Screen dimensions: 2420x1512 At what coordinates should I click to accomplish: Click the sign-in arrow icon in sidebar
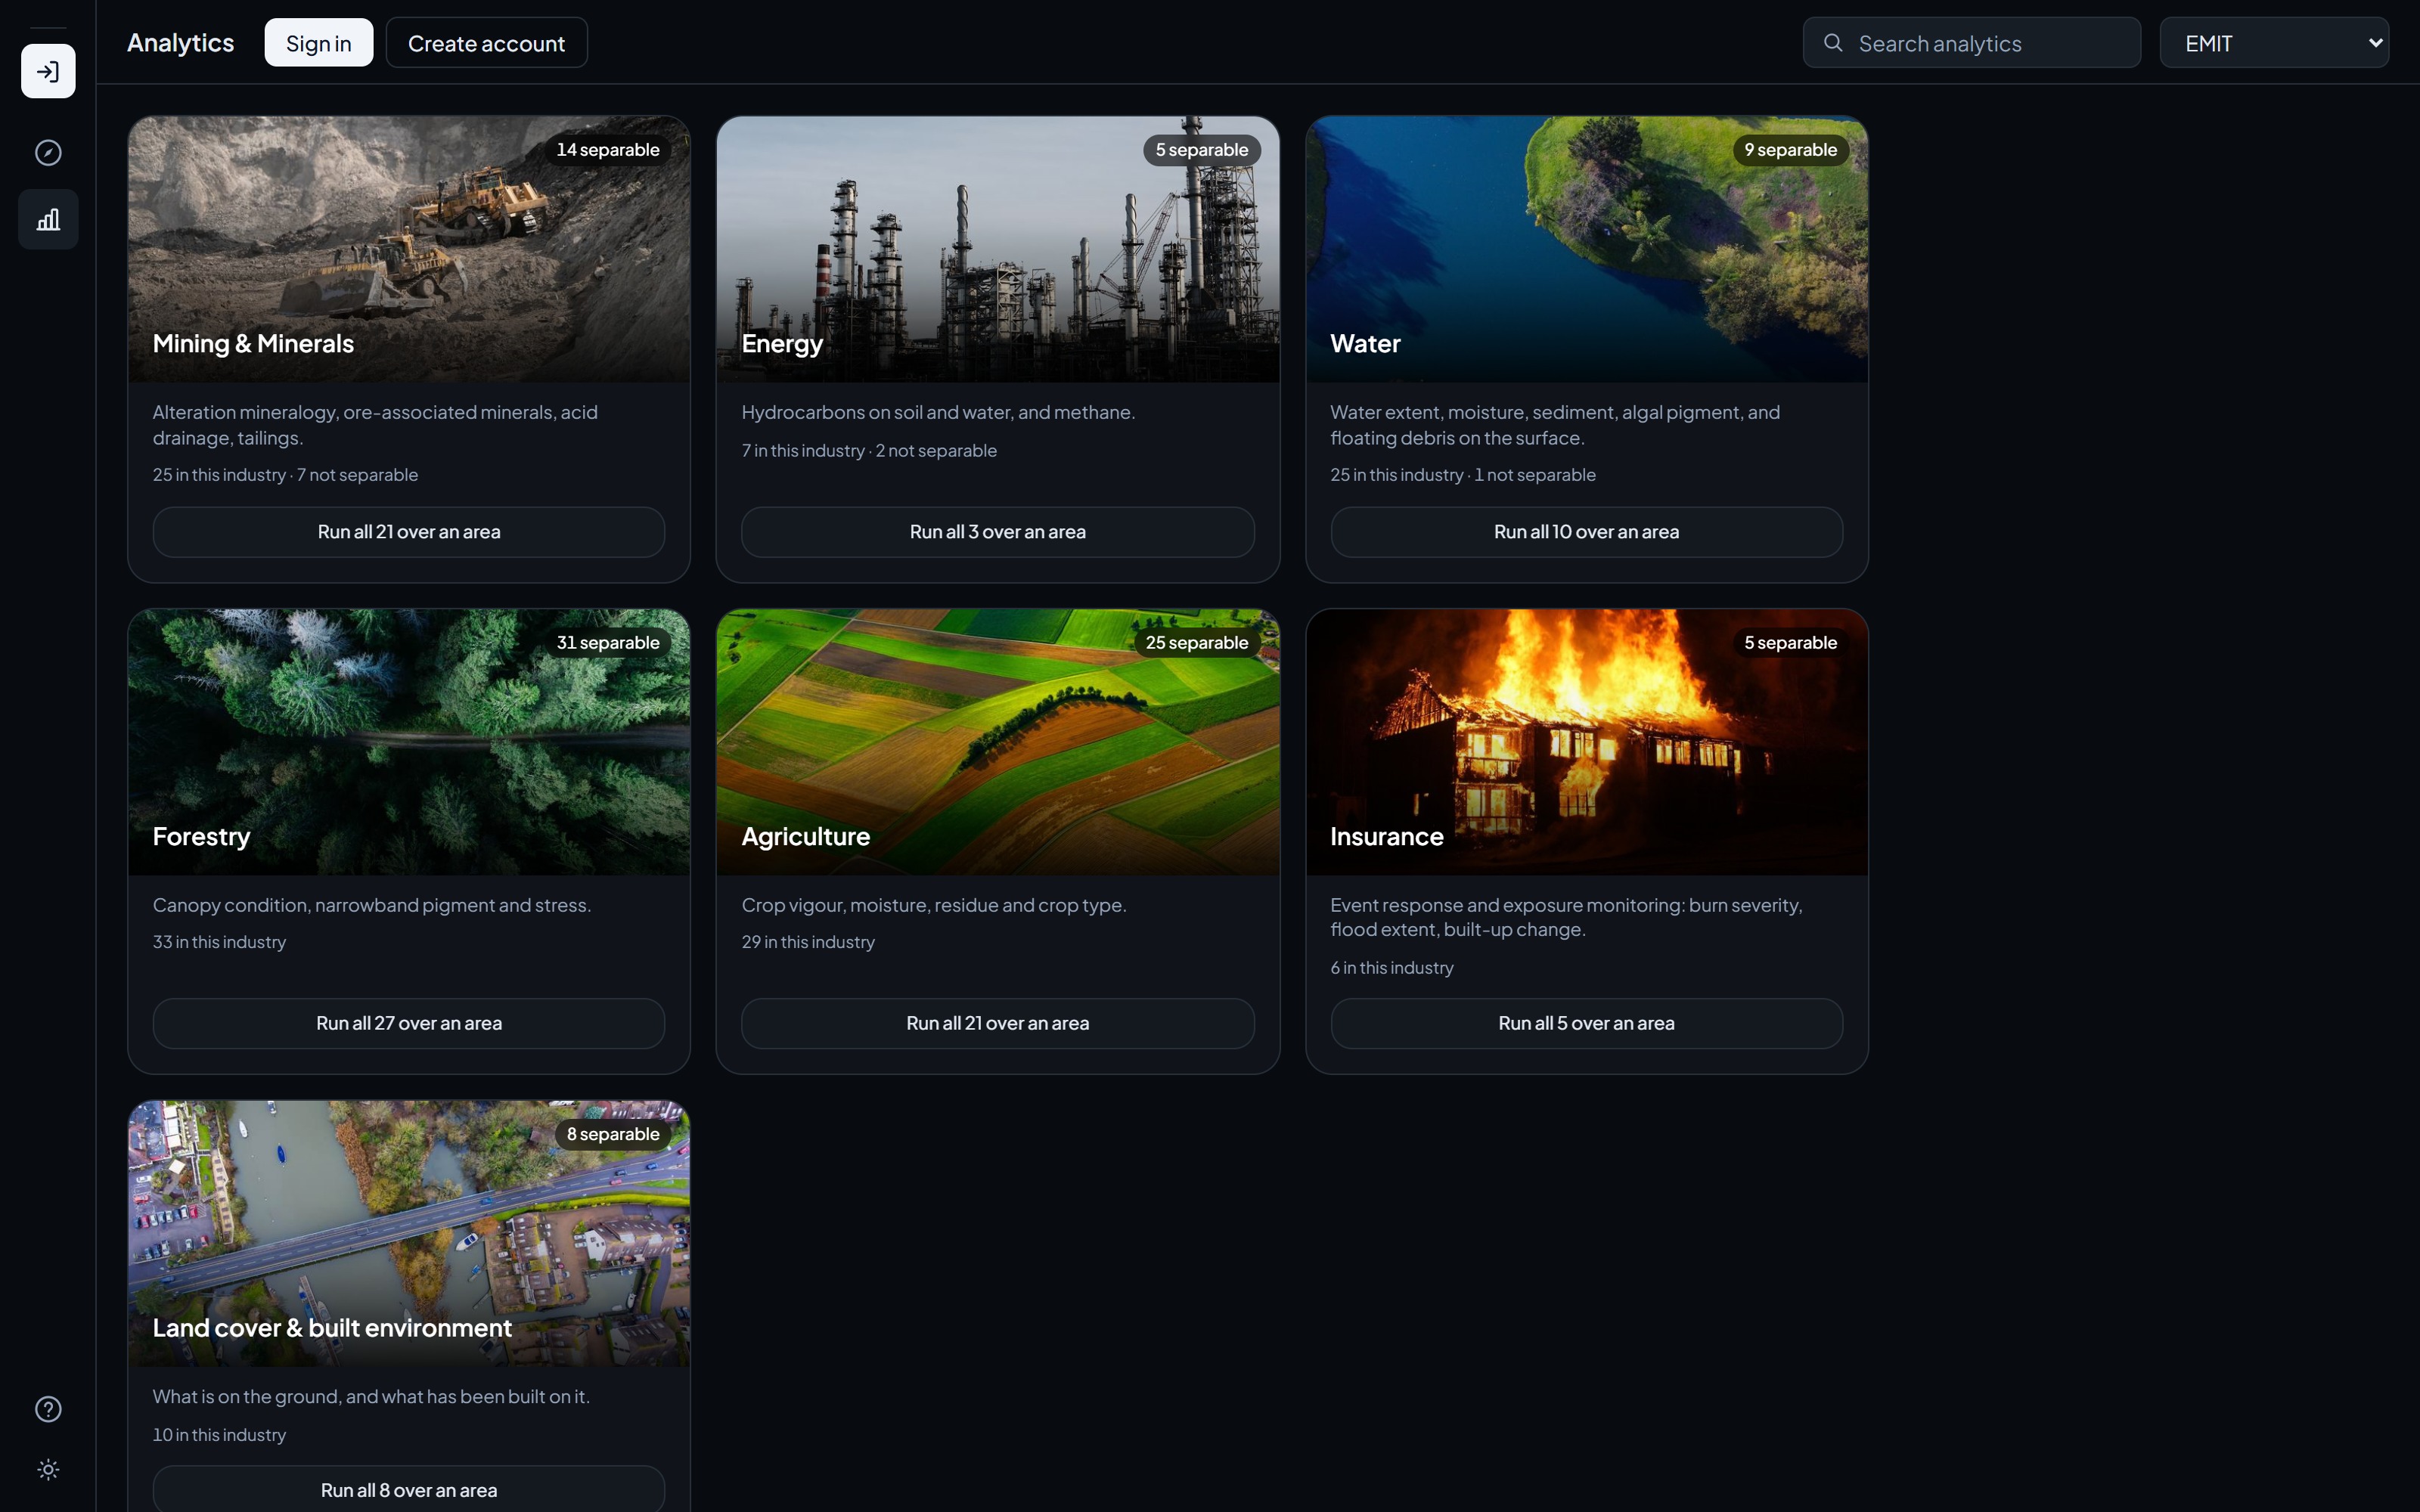[x=48, y=71]
